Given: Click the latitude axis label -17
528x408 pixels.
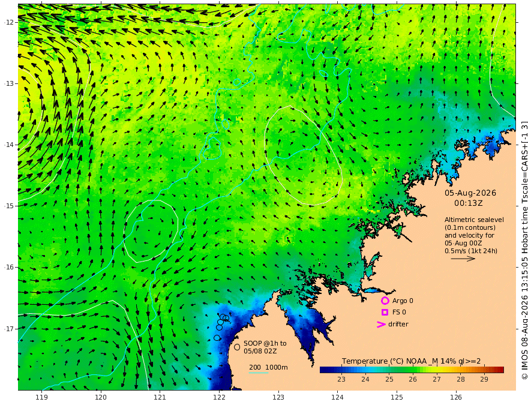Looking at the screenshot, I should [x=9, y=329].
